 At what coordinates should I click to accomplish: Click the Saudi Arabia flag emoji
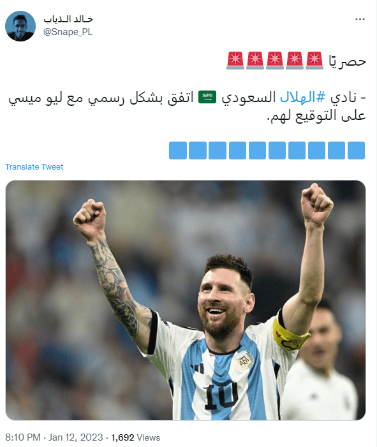tap(207, 97)
